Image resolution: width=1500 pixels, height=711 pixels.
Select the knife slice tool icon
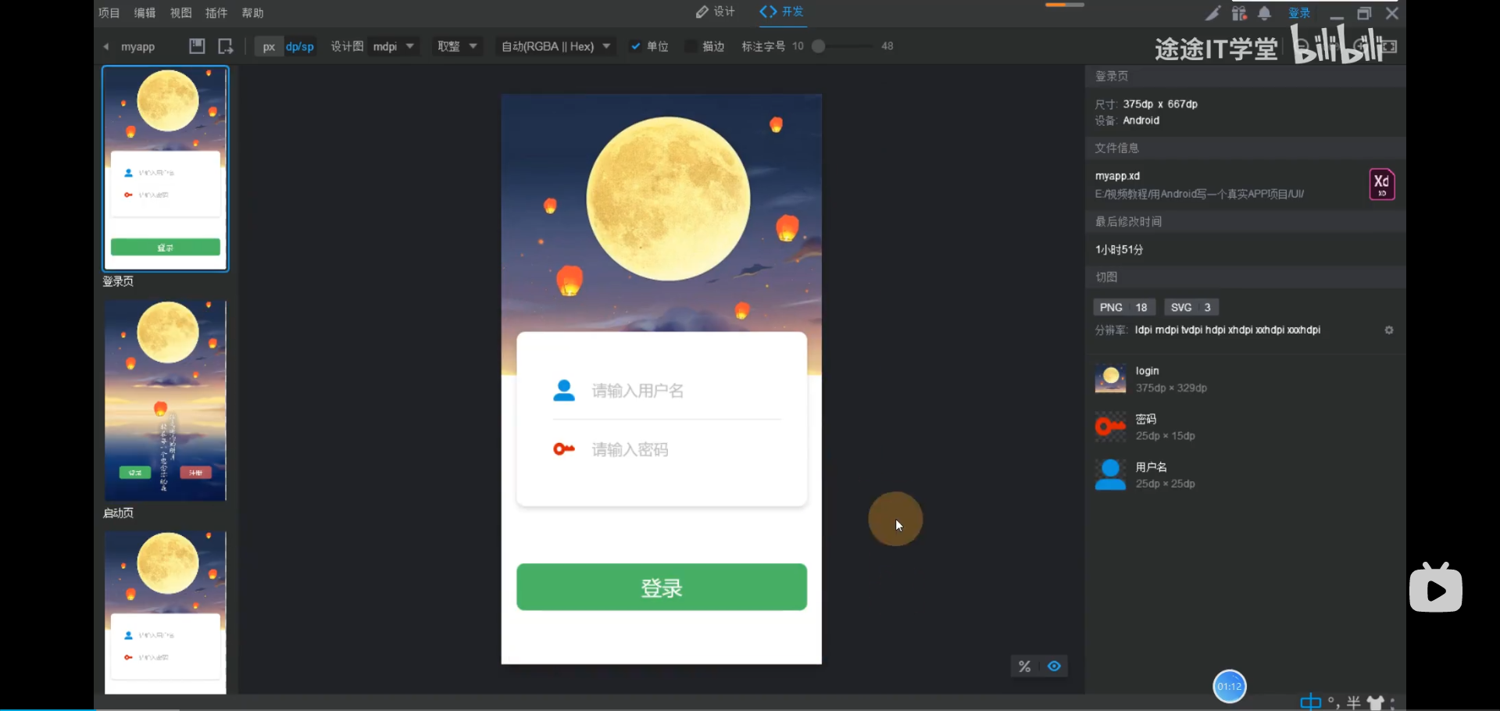[1212, 13]
